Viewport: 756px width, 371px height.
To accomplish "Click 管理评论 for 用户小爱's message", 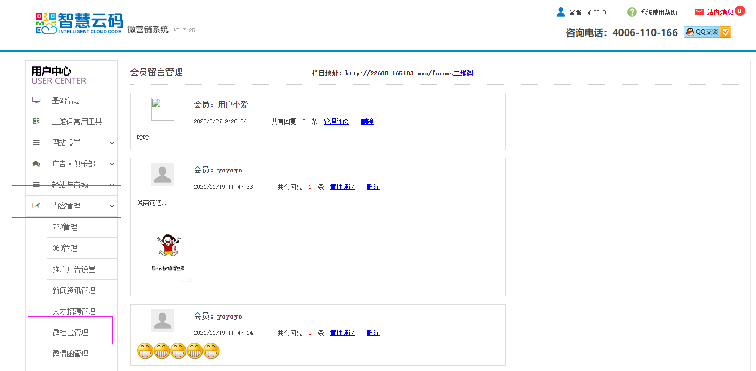I will 336,121.
